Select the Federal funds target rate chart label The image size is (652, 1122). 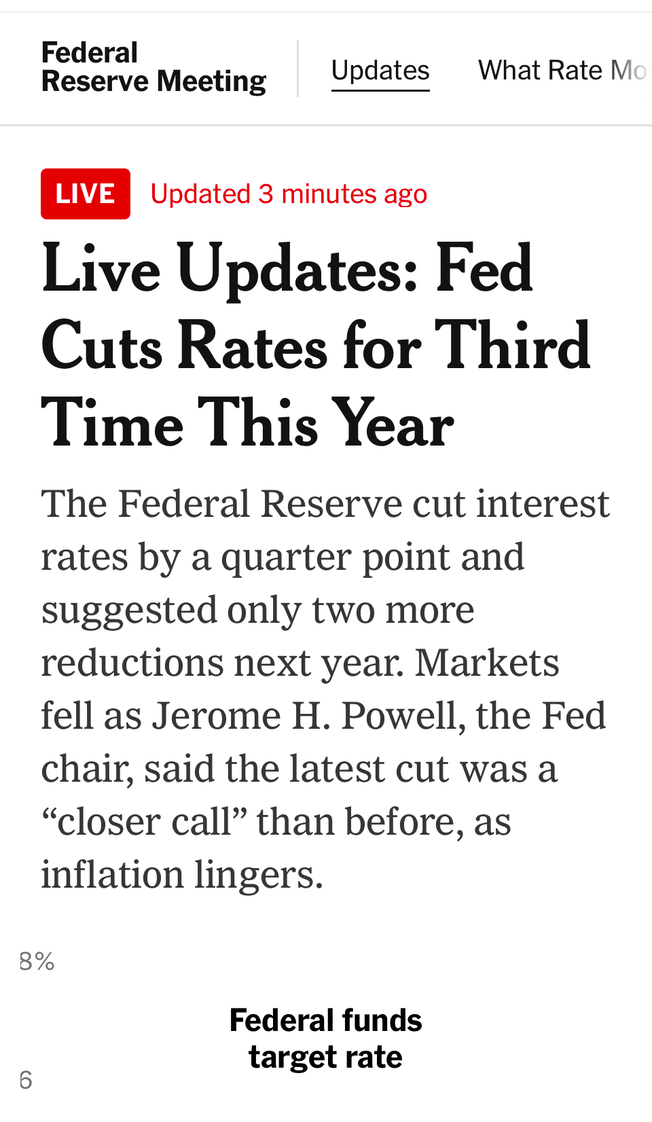click(x=326, y=1038)
